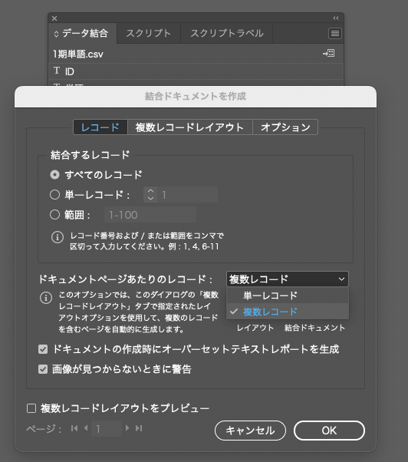Click the 結合ドキュメントを作成 dialog title
The image size is (408, 462).
point(196,97)
